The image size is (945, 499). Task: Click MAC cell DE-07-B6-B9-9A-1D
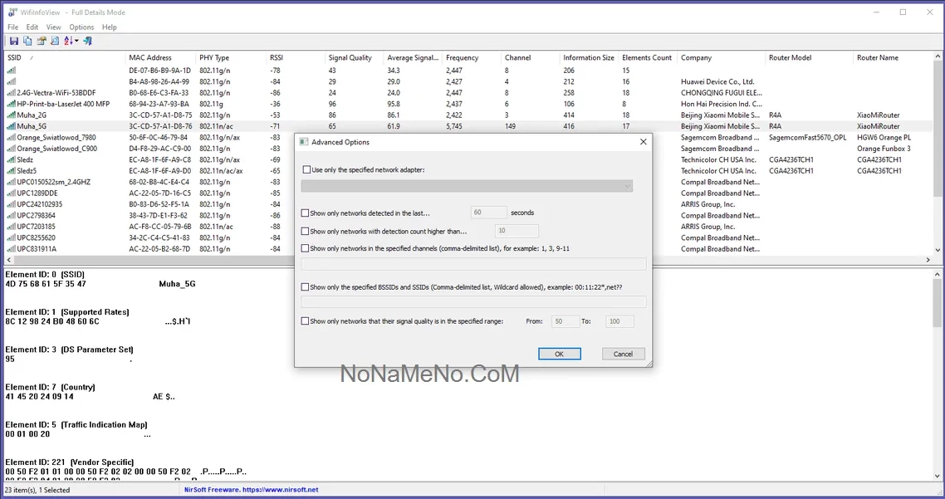tap(159, 71)
